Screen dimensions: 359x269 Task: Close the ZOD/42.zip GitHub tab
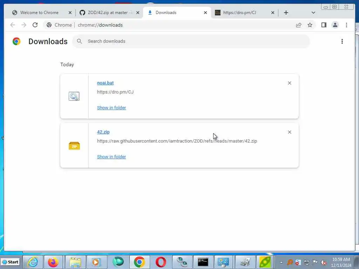coord(137,13)
